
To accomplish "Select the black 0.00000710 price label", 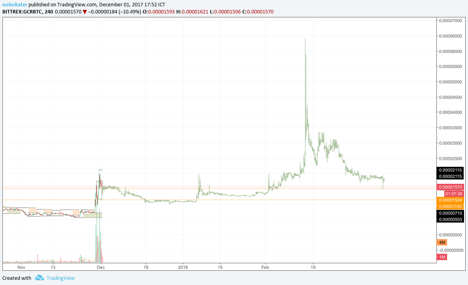I will (450, 213).
